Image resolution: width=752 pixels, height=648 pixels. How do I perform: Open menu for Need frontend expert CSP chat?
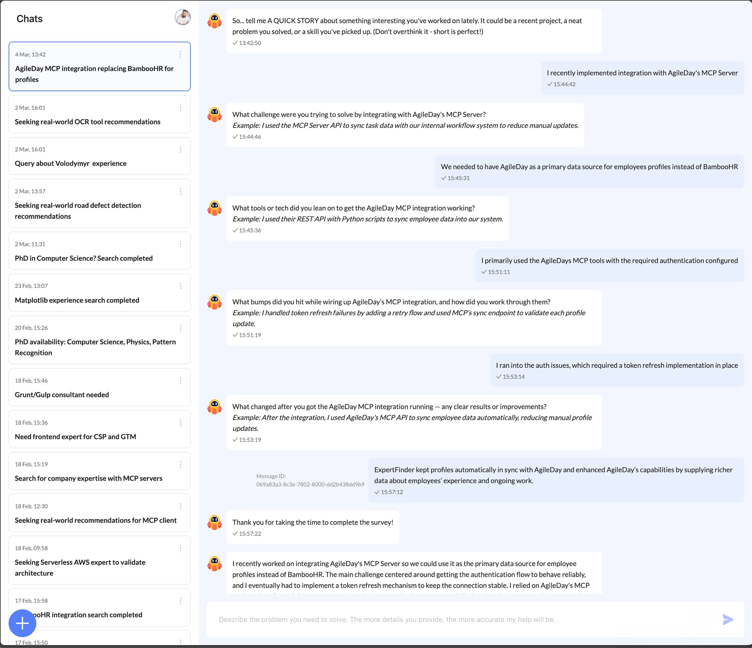click(x=181, y=423)
